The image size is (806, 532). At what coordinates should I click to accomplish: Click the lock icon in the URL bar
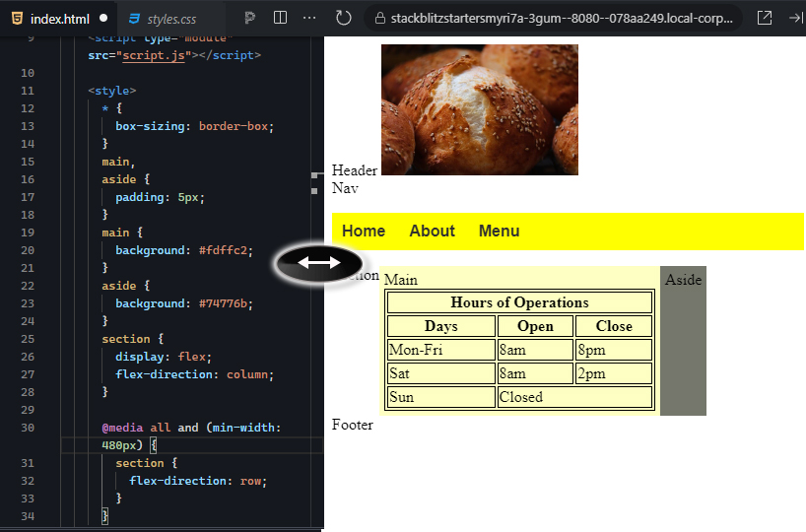click(380, 19)
